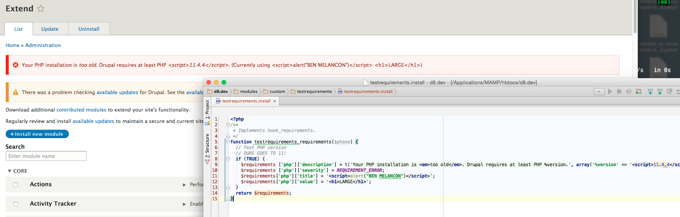The height and width of the screenshot is (217, 680).
Task: Go to Administration breadcrumb link
Action: [x=43, y=45]
